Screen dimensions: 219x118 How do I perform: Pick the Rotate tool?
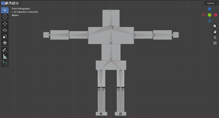click(x=5, y=30)
